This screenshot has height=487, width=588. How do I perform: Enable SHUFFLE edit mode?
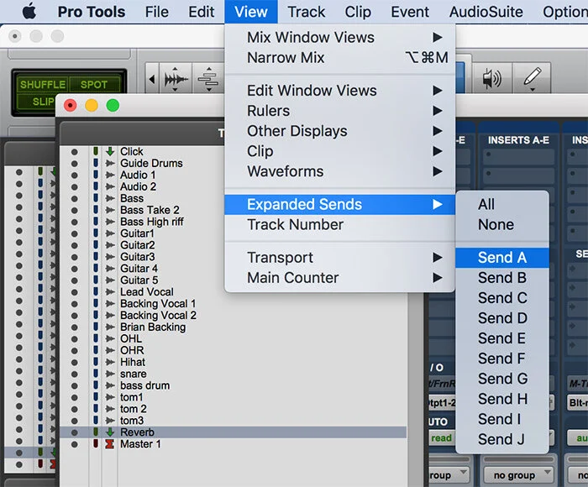pyautogui.click(x=43, y=84)
